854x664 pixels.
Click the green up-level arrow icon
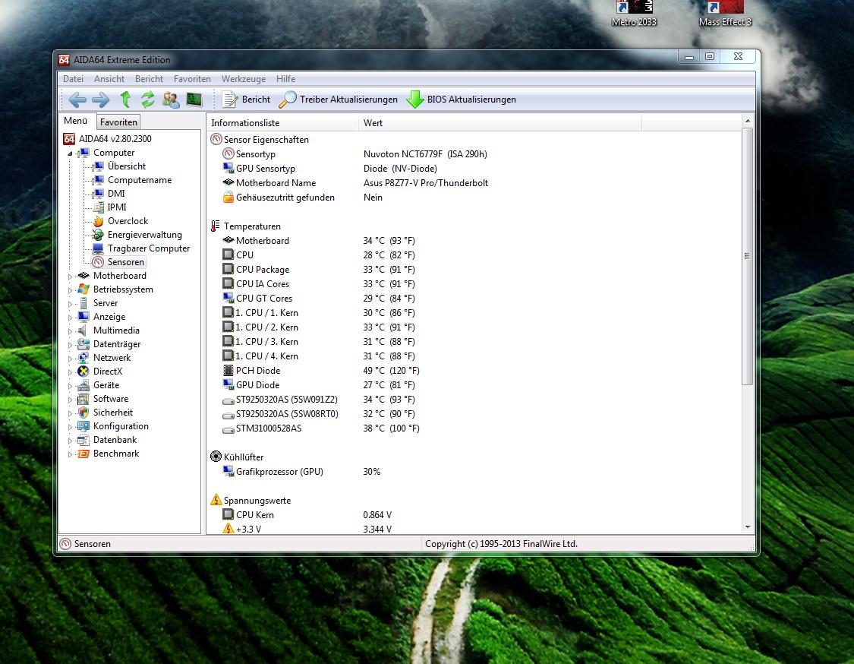point(125,100)
